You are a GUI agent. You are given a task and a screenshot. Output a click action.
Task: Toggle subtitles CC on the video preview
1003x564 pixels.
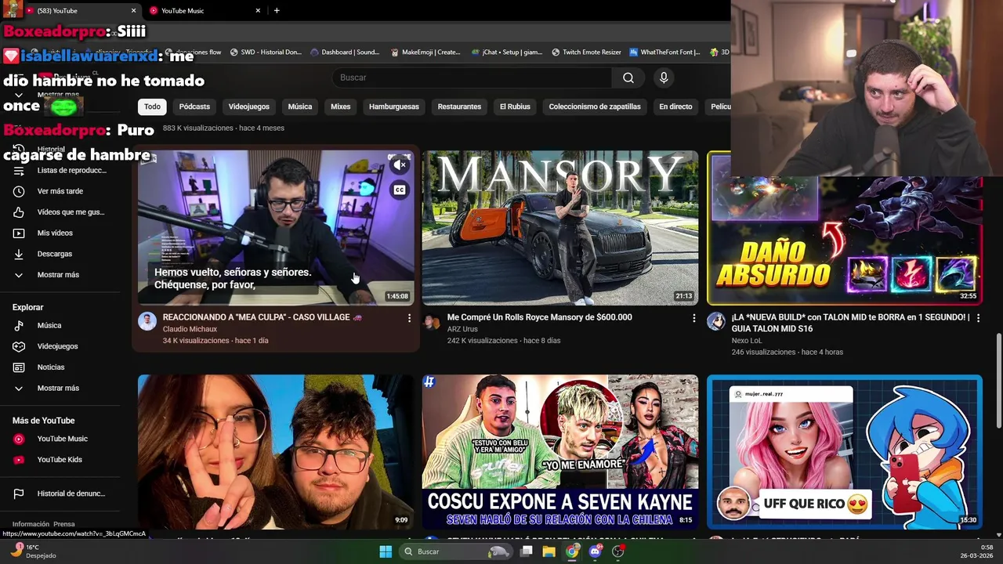tap(400, 190)
